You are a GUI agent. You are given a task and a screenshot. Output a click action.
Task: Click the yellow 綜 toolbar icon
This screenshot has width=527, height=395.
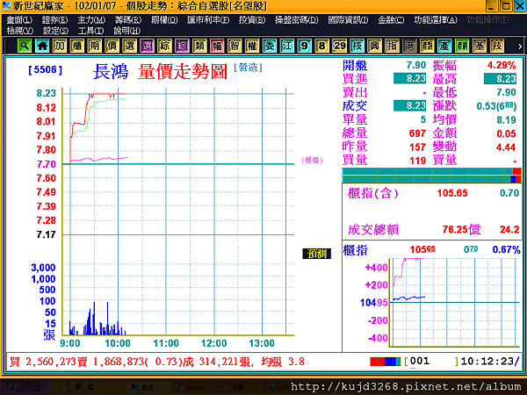pos(164,46)
